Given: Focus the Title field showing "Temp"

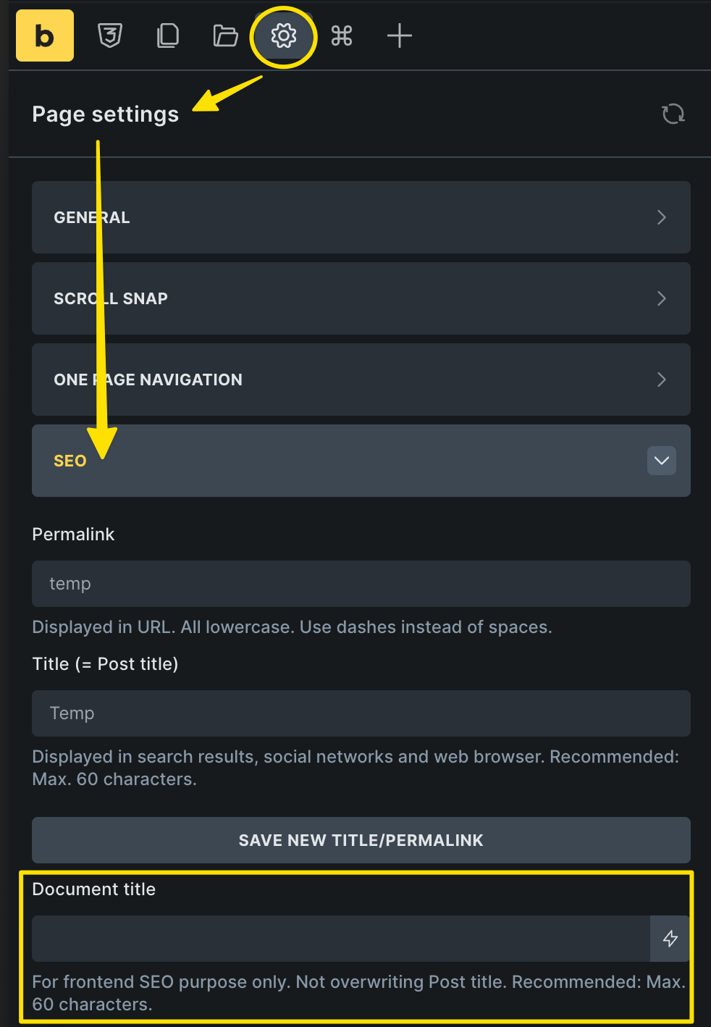Looking at the screenshot, I should coord(361,713).
